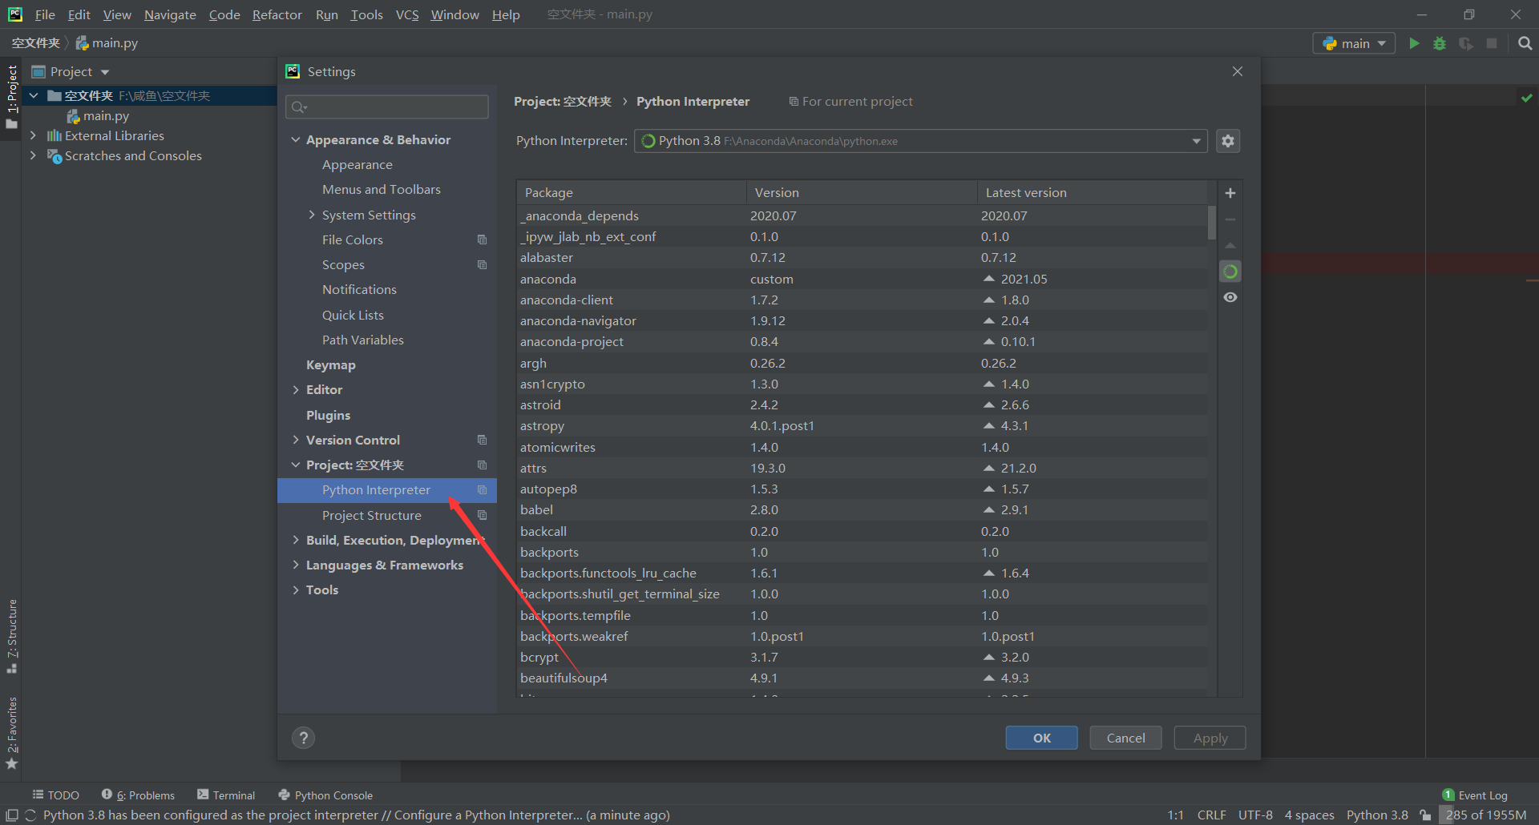
Task: Open the VCS menu
Action: [407, 14]
